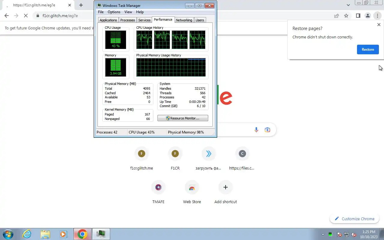This screenshot has height=240, width=384.
Task: Open the f1cr.glitch.me shortcut
Action: tap(142, 159)
